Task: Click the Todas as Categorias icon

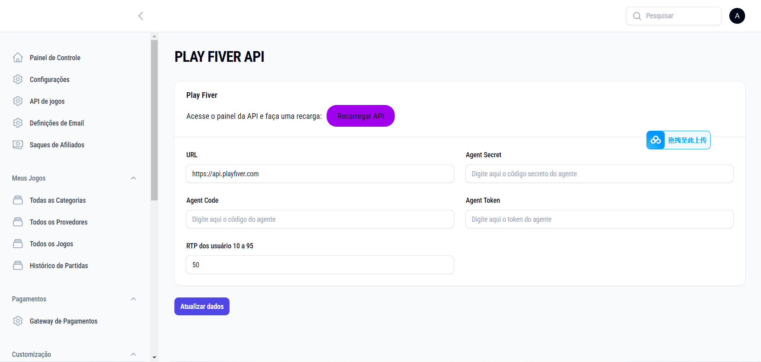Action: pyautogui.click(x=18, y=200)
